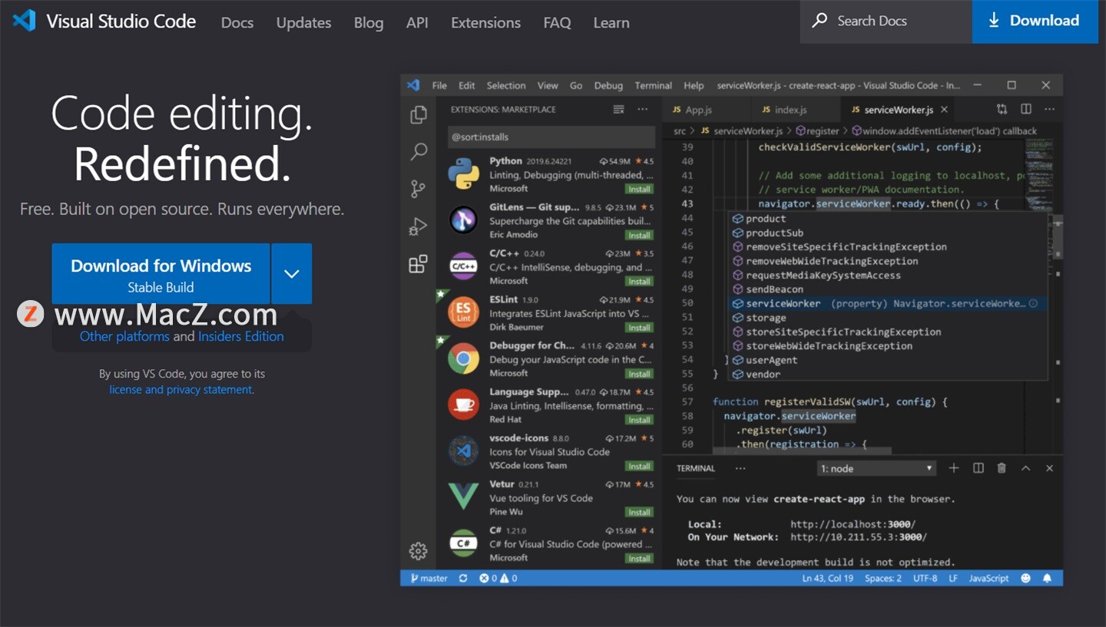Split the terminal panel
Viewport: 1106px width, 627px height.
click(979, 468)
